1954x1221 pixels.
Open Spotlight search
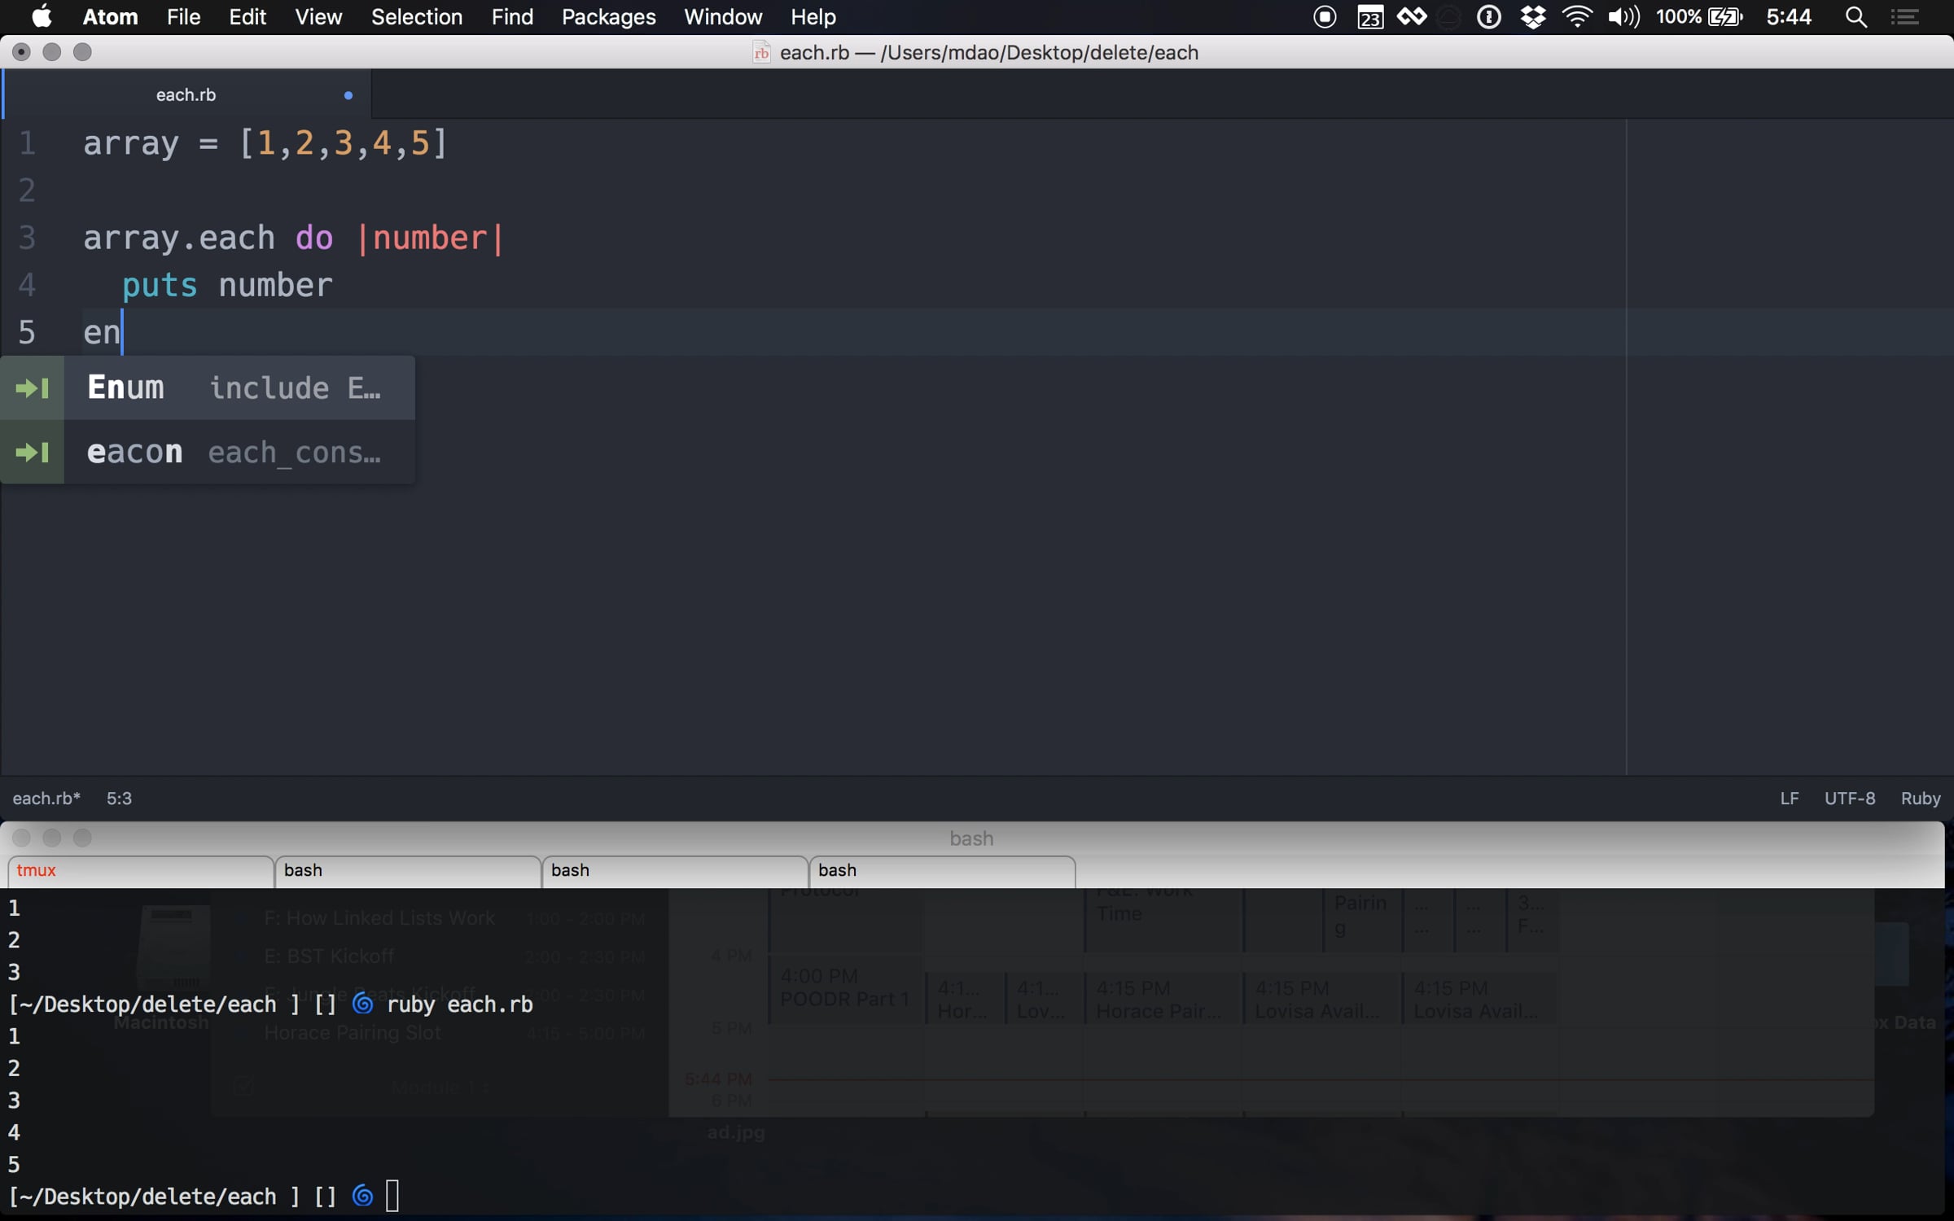[1855, 16]
